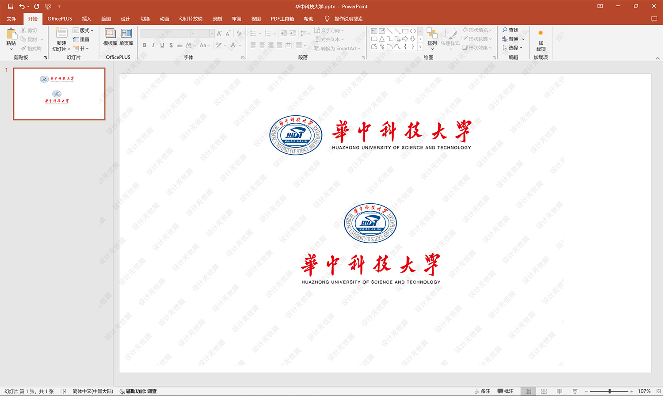663x396 pixels.
Task: Customize quick access toolbar dropdown
Action: [x=59, y=6]
